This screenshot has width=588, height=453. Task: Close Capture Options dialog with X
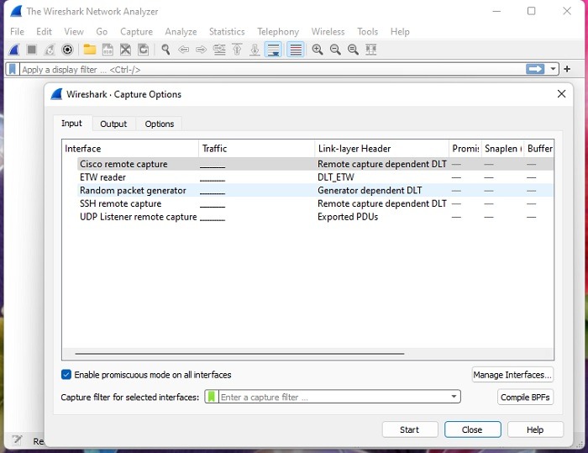pos(561,94)
